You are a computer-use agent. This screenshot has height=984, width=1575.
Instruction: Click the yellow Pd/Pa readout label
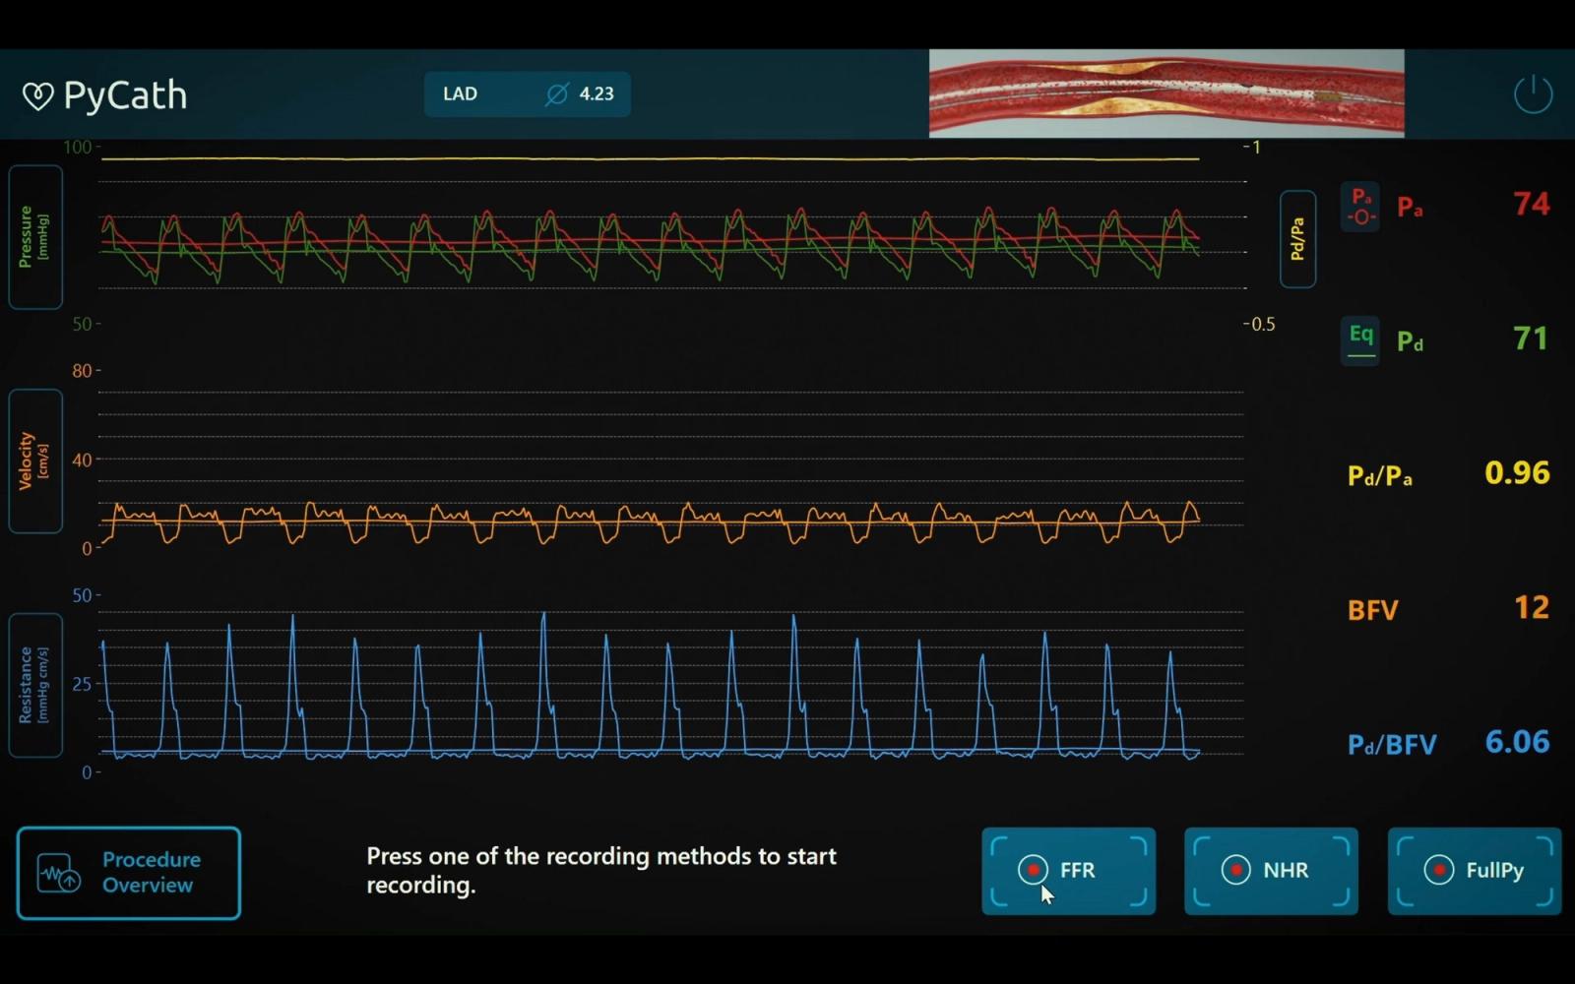(1380, 476)
